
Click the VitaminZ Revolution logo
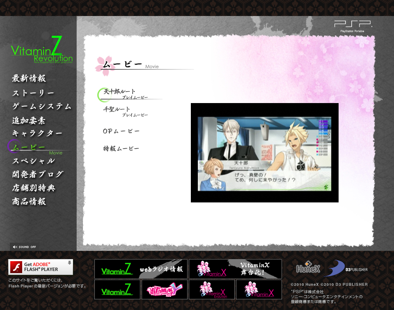42,50
